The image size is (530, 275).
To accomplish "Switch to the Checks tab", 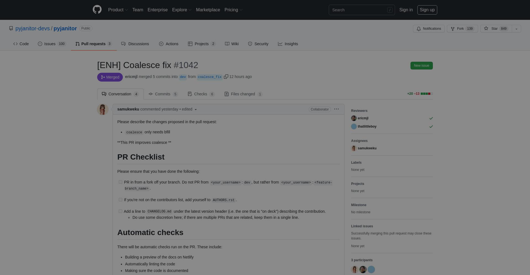I will [x=201, y=94].
